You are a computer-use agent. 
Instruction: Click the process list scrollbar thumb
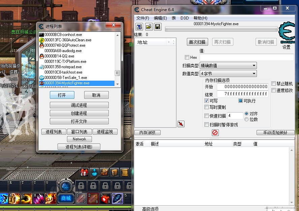[x=118, y=73]
